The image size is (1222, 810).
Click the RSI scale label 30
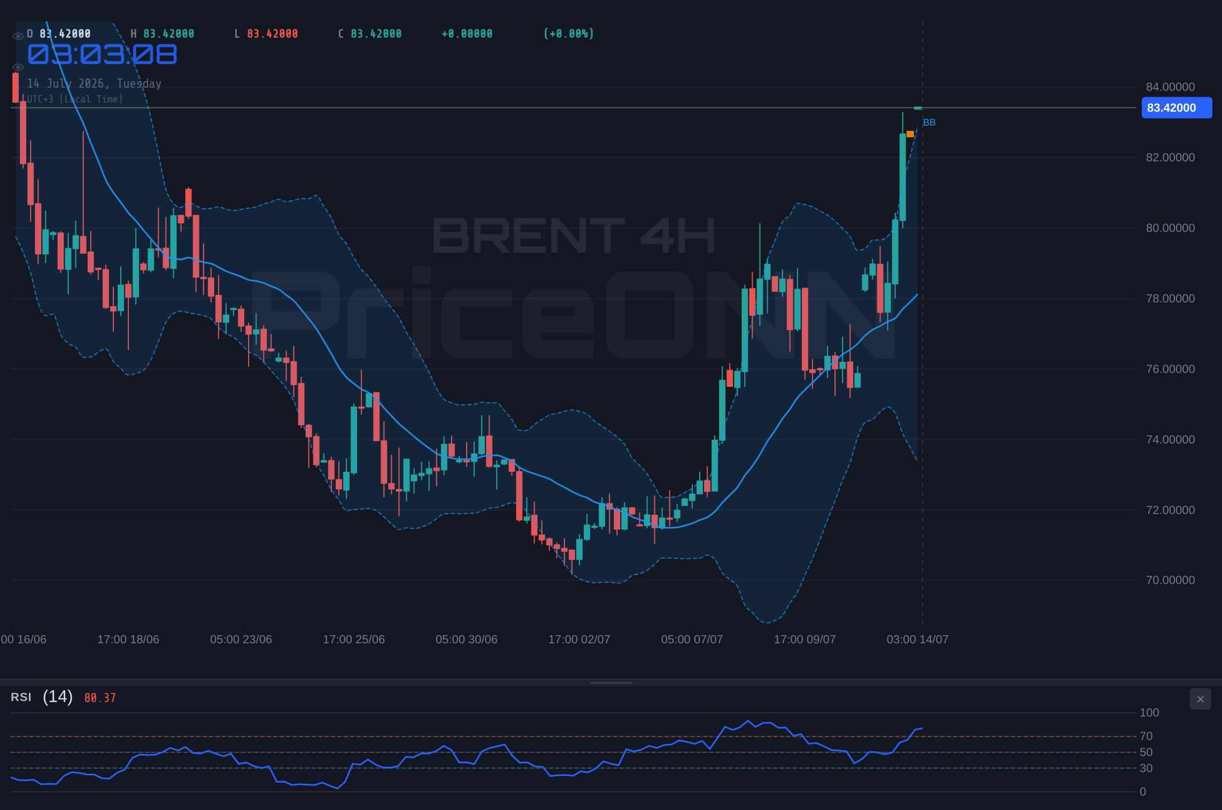(x=1146, y=768)
